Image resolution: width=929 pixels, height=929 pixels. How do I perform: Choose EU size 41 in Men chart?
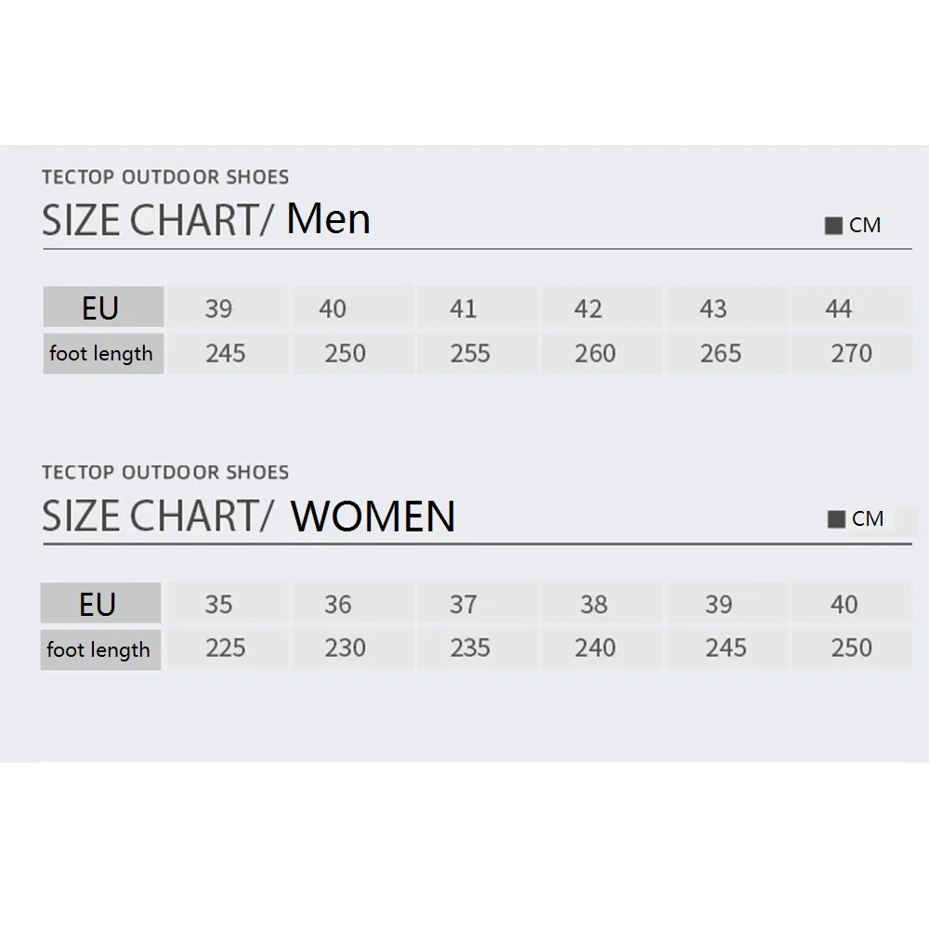point(464,308)
